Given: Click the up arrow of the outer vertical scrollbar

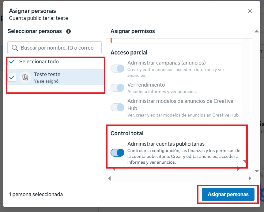Looking at the screenshot, I should click(257, 31).
